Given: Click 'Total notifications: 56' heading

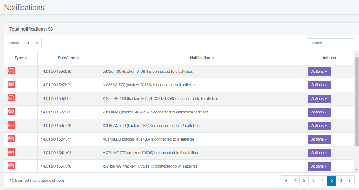Looking at the screenshot, I should (x=31, y=29).
